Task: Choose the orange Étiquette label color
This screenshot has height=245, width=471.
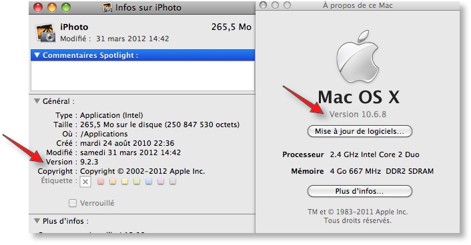Action: [113, 182]
